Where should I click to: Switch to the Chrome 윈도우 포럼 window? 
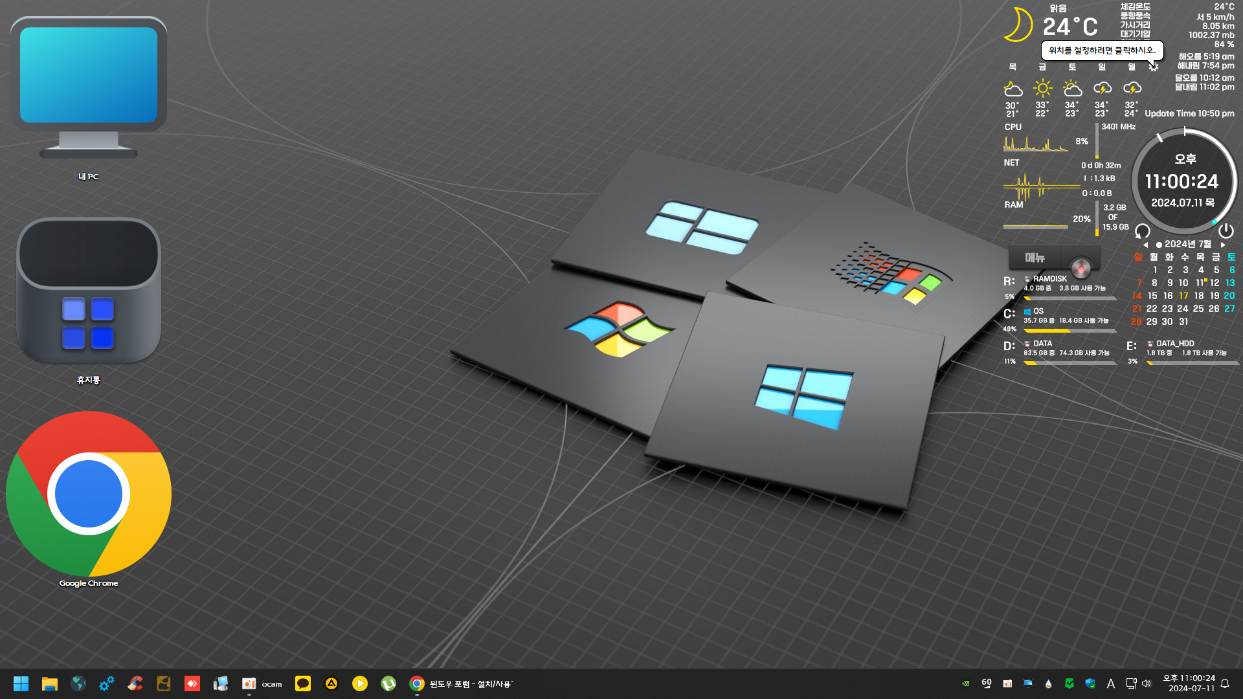pyautogui.click(x=461, y=683)
